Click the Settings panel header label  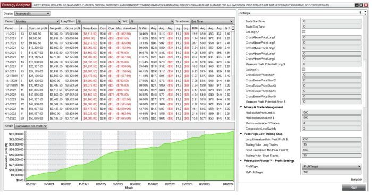[244, 13]
